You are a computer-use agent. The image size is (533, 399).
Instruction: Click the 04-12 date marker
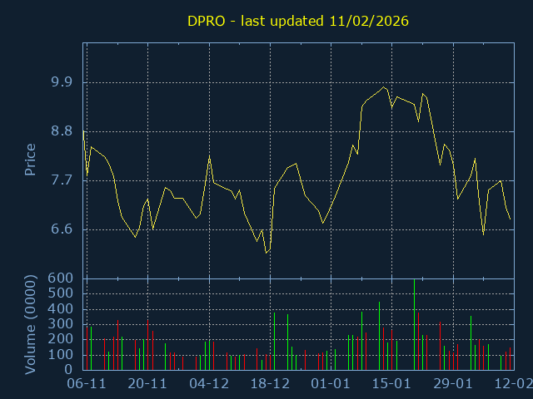(x=209, y=384)
